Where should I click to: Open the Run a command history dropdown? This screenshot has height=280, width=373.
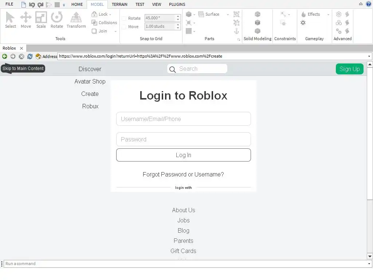point(369,264)
